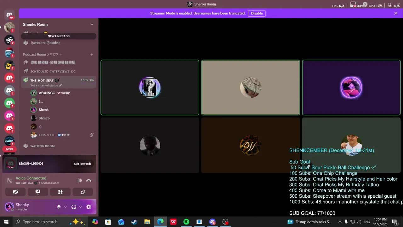Create channel in Podcast Room category
This screenshot has height=227, width=403.
pyautogui.click(x=92, y=55)
